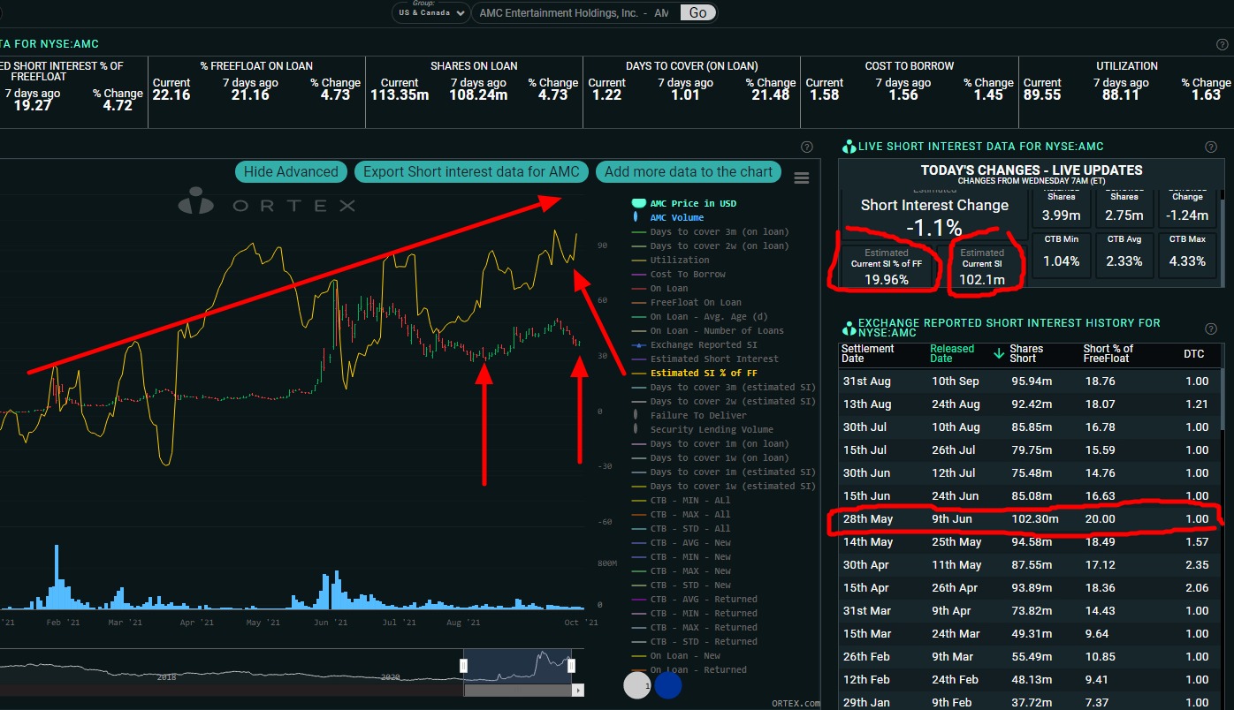Click Add more data to the chart
1234x710 pixels.
click(689, 172)
